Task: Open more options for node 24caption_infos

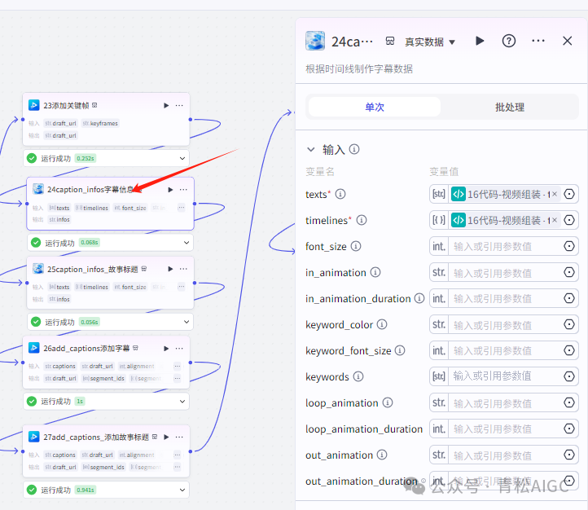Action: coord(183,190)
